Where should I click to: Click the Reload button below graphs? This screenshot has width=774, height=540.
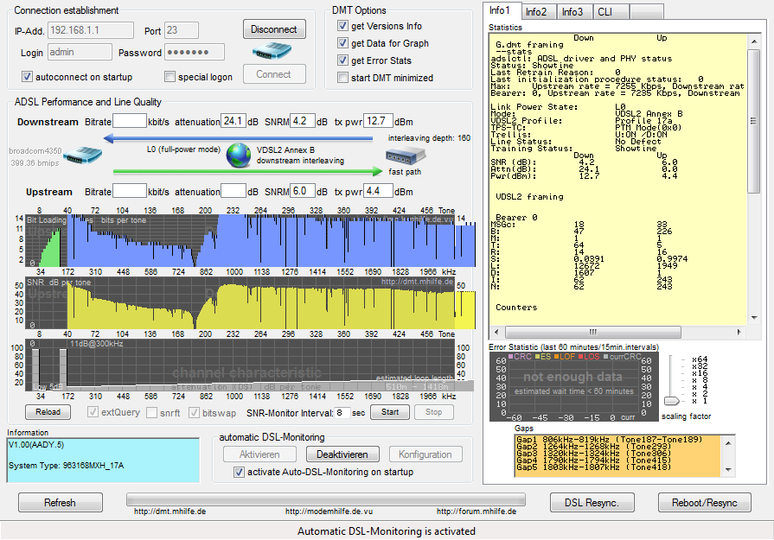[x=48, y=412]
